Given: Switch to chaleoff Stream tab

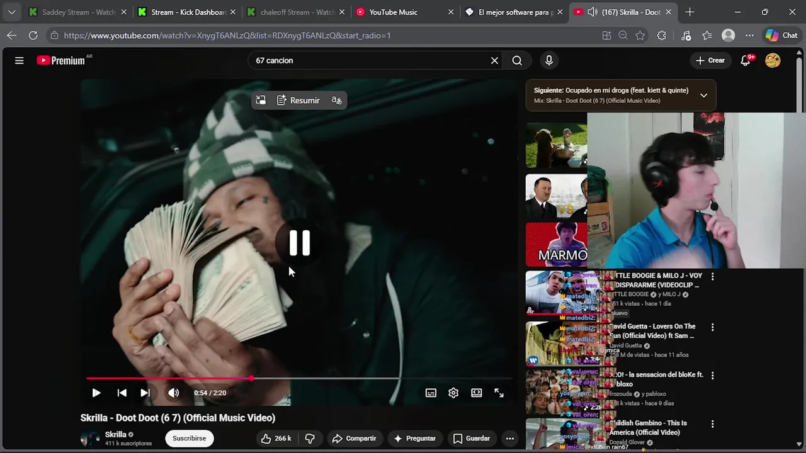Looking at the screenshot, I should (x=296, y=12).
